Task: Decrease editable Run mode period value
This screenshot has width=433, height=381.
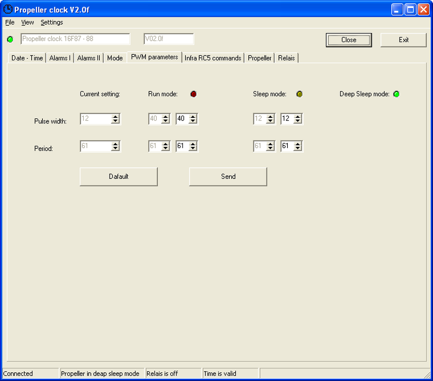Action: click(193, 148)
